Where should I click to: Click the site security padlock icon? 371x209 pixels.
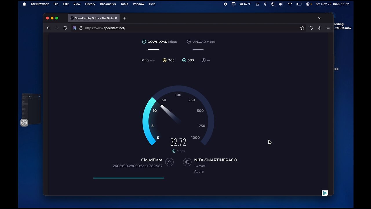pos(81,28)
